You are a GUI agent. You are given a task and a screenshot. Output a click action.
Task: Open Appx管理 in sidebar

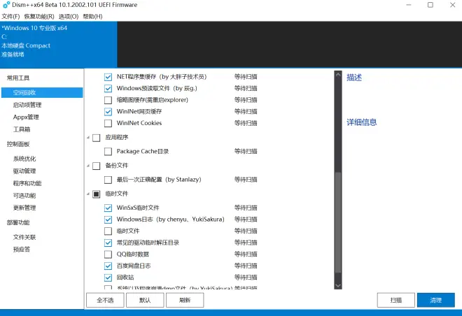[x=26, y=117]
